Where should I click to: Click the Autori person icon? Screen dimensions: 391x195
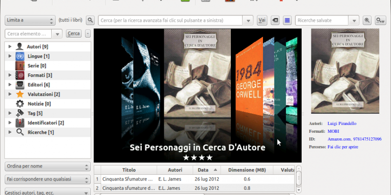coord(20,46)
